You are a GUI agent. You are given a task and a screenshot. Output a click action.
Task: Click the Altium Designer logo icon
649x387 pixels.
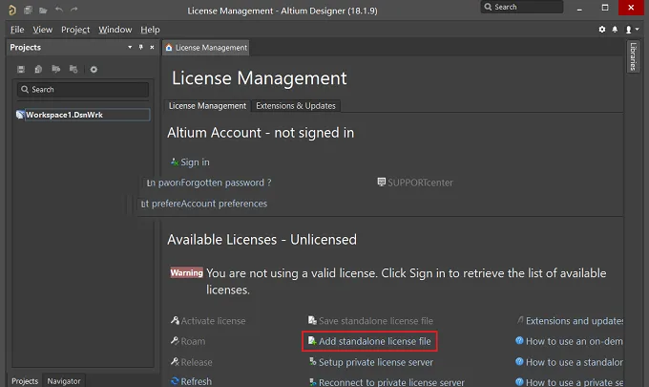coord(12,10)
